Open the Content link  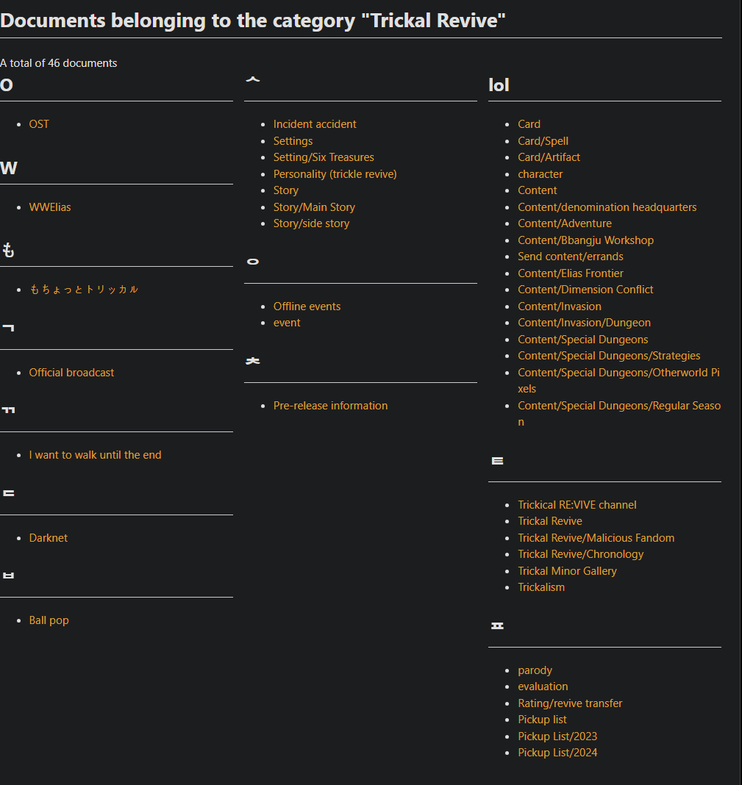pyautogui.click(x=538, y=191)
